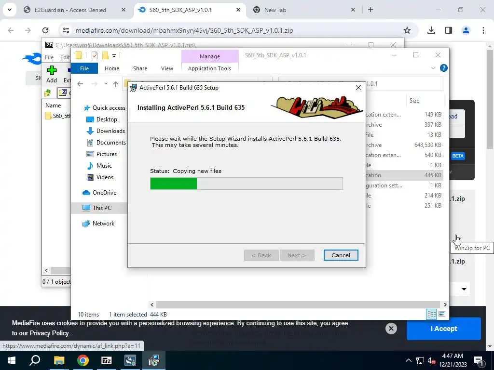Bookmark this page with star icon
This screenshot has height=370, width=494.
coord(407,30)
